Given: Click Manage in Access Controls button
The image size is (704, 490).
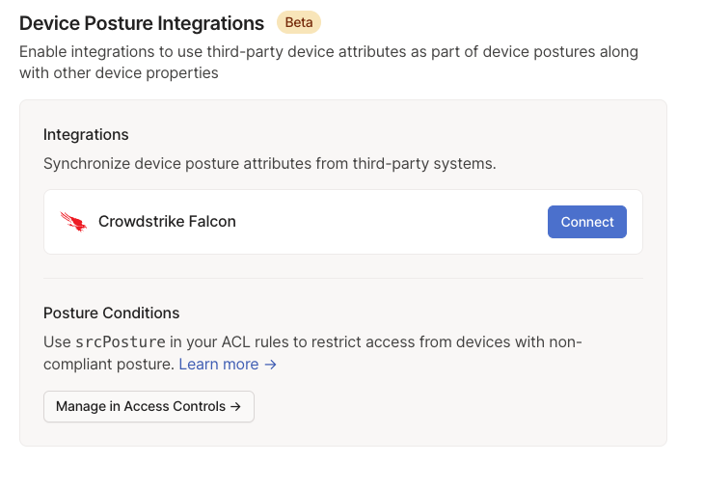Looking at the screenshot, I should pyautogui.click(x=149, y=407).
